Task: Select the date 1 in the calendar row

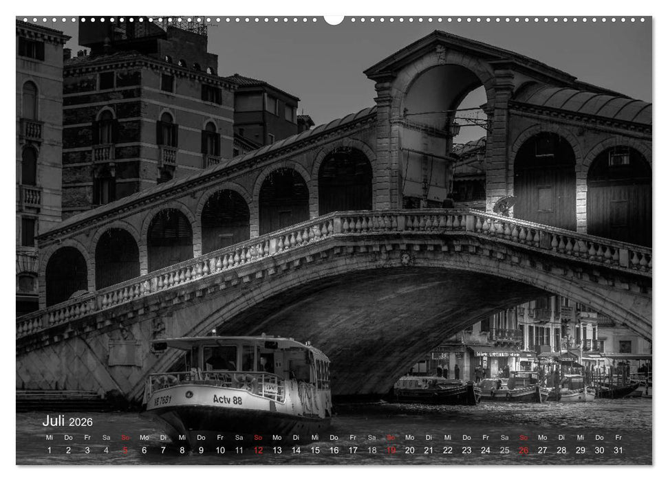Action: tap(50, 451)
